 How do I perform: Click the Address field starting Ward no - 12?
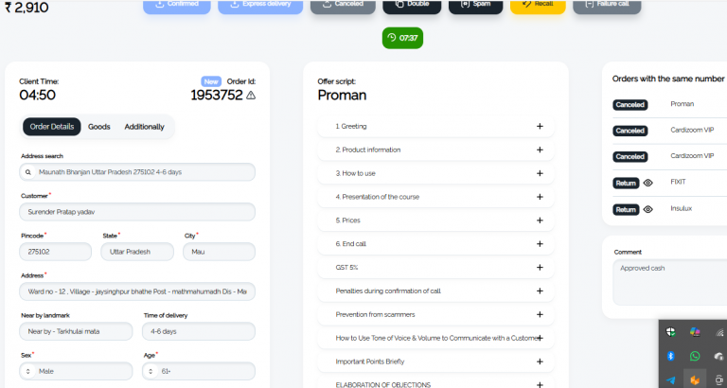pyautogui.click(x=137, y=291)
